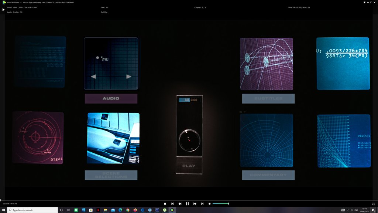Click the DVDFab Player logo icon

[x=4, y=3]
